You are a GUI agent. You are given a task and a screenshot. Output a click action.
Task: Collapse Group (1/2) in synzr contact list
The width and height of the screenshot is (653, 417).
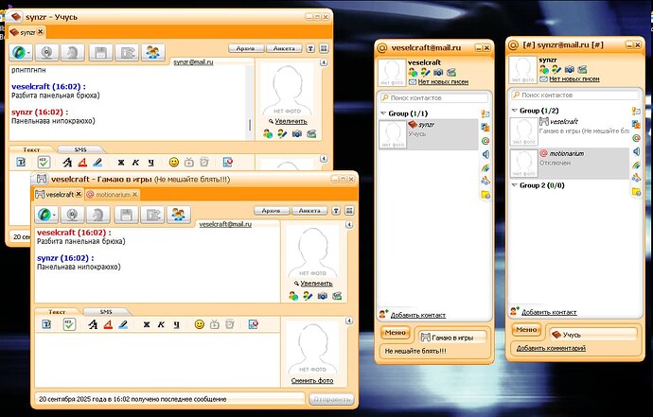coord(514,111)
